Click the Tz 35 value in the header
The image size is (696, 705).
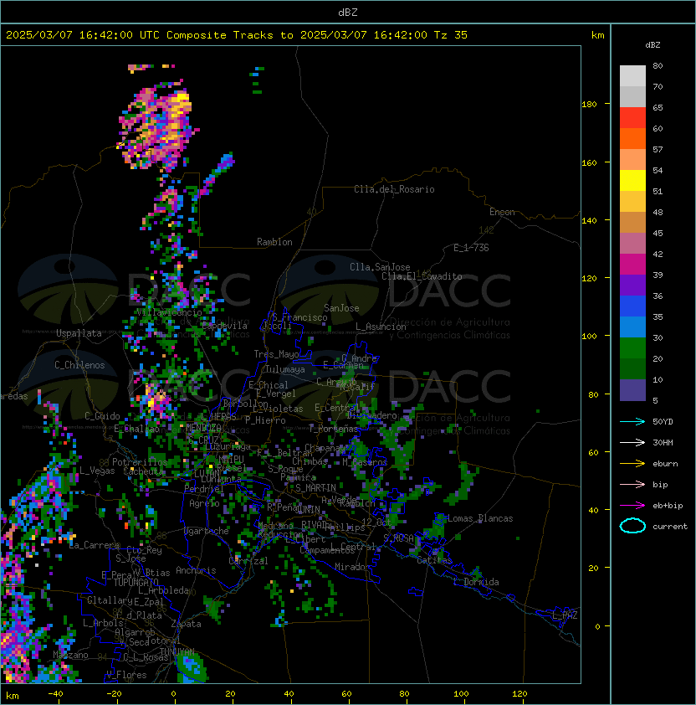point(451,35)
